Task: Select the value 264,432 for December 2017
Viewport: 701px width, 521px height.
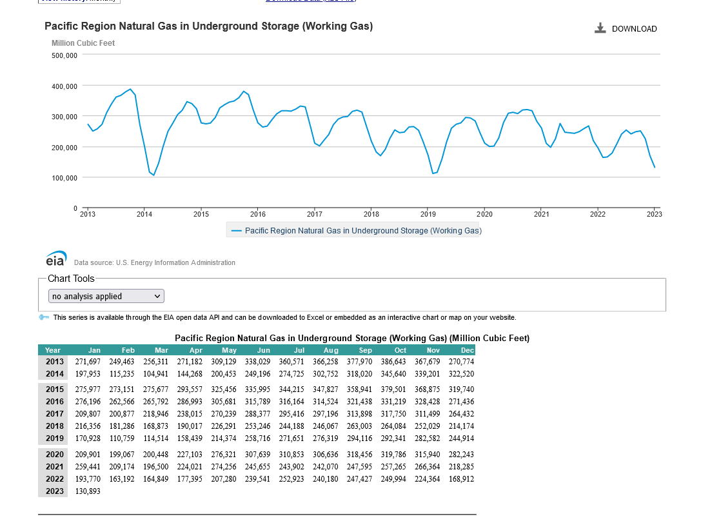Action: (x=461, y=414)
